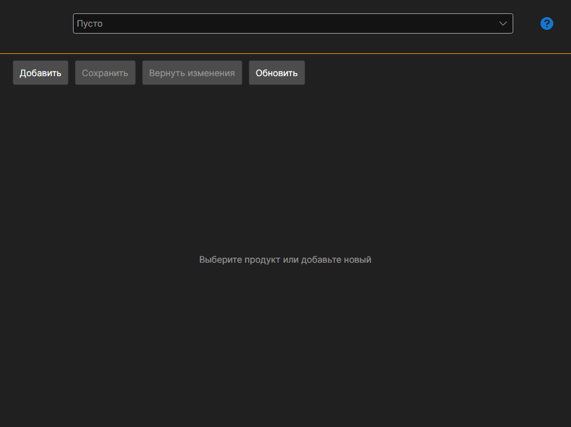571x427 pixels.
Task: Click the Выберите продукт или добавьте новый message
Action: coord(285,259)
